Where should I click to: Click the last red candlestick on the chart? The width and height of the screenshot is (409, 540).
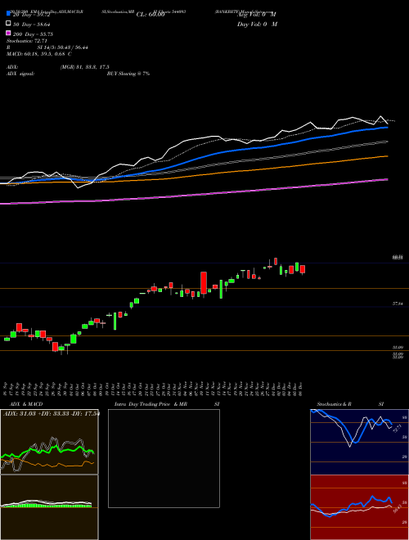[303, 269]
